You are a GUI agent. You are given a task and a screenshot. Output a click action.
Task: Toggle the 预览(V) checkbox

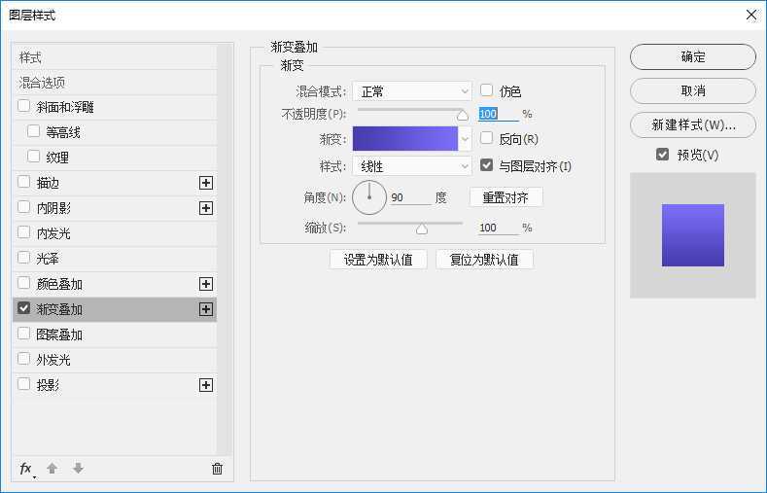pyautogui.click(x=662, y=155)
